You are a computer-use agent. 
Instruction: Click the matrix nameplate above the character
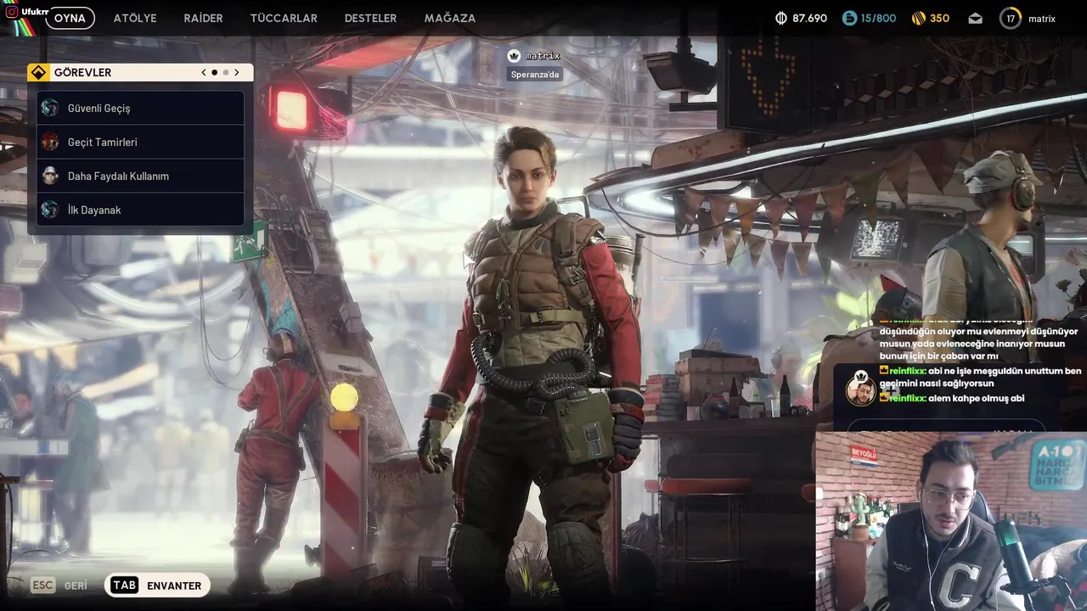[543, 55]
